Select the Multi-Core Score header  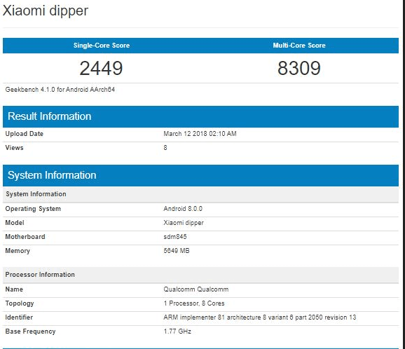[x=299, y=46]
